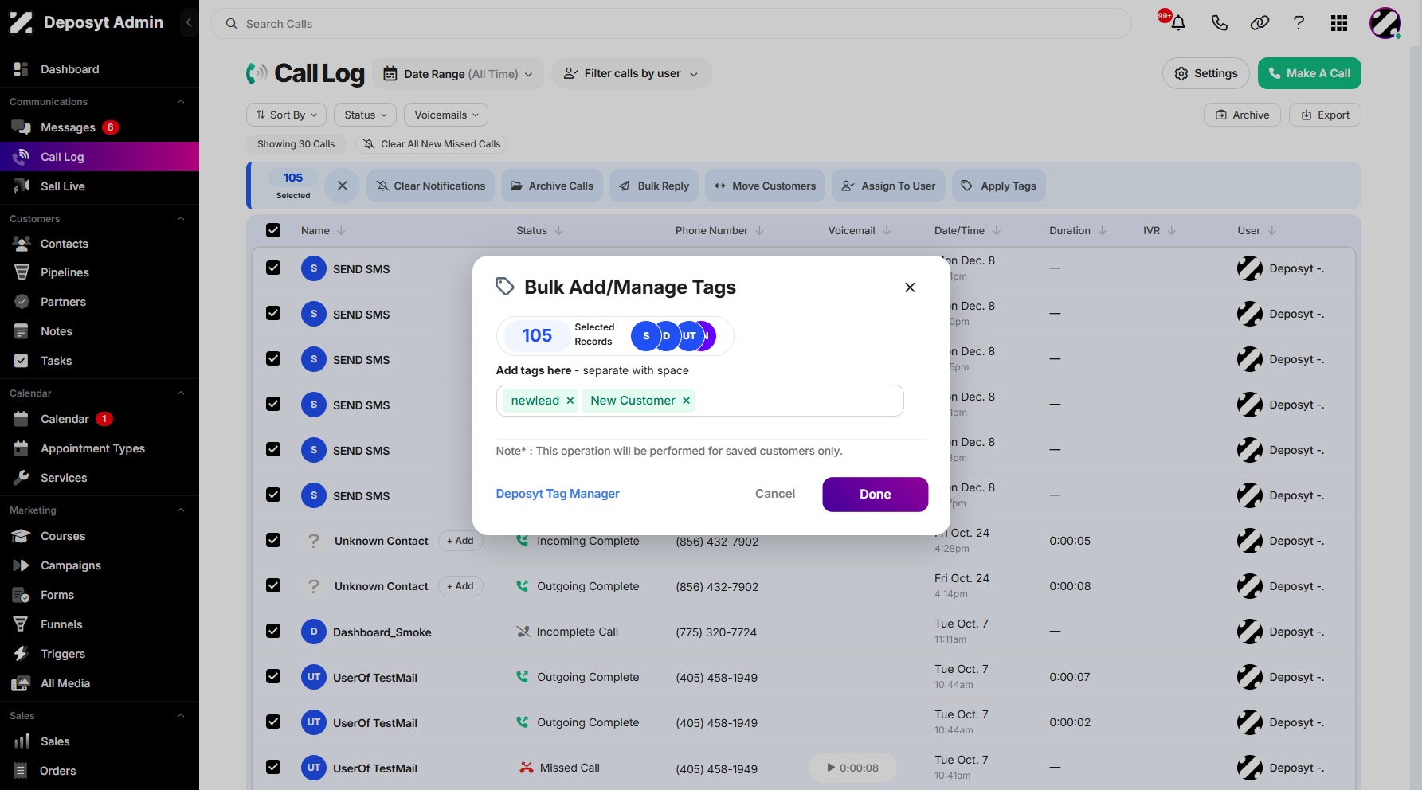This screenshot has width=1422, height=790.
Task: Open Contacts in sidebar
Action: coord(65,244)
